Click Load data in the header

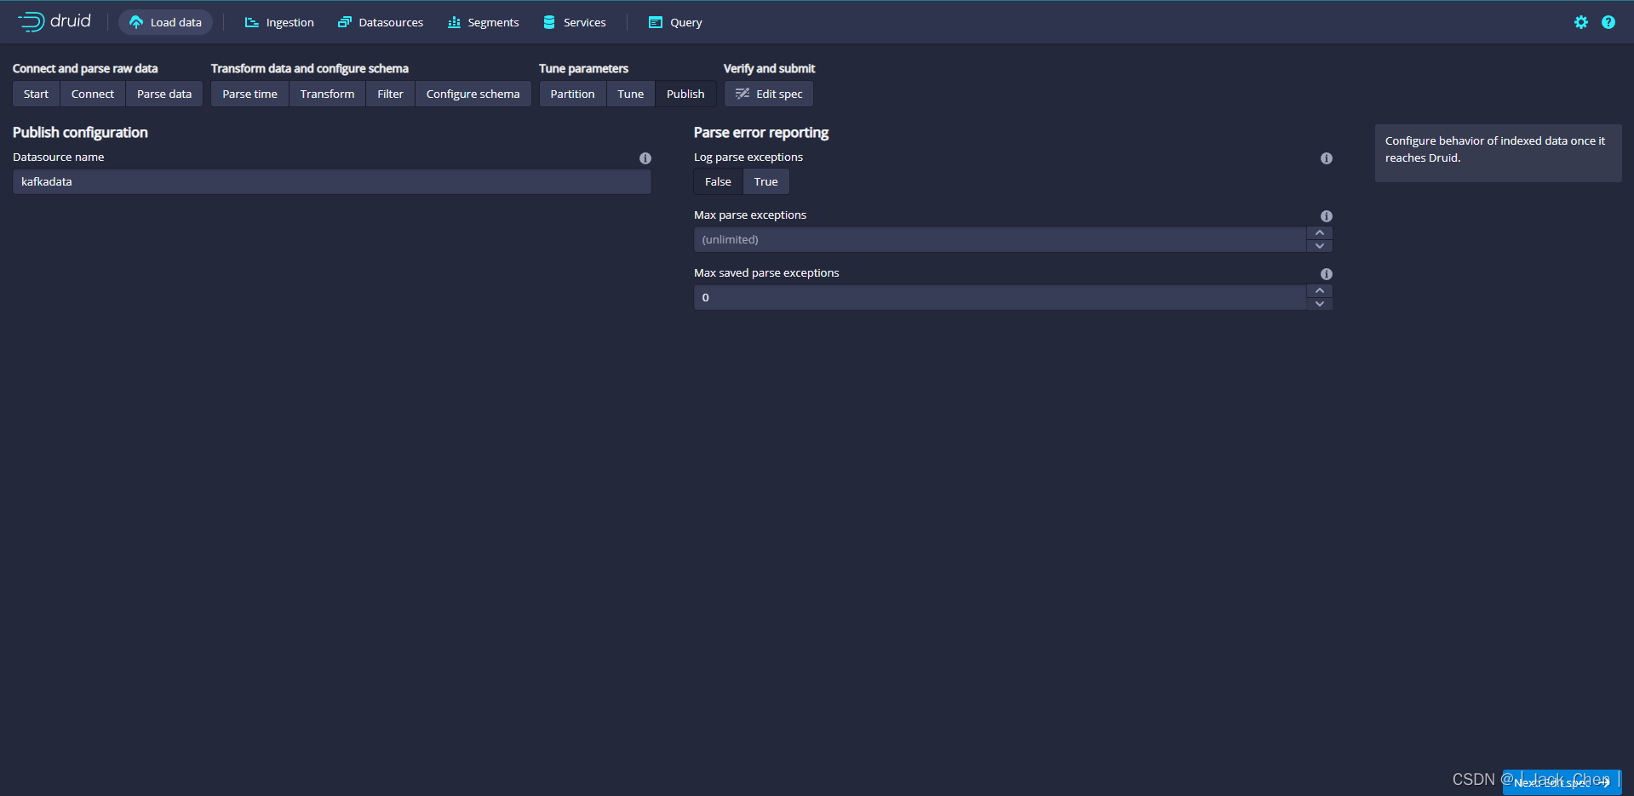point(166,22)
